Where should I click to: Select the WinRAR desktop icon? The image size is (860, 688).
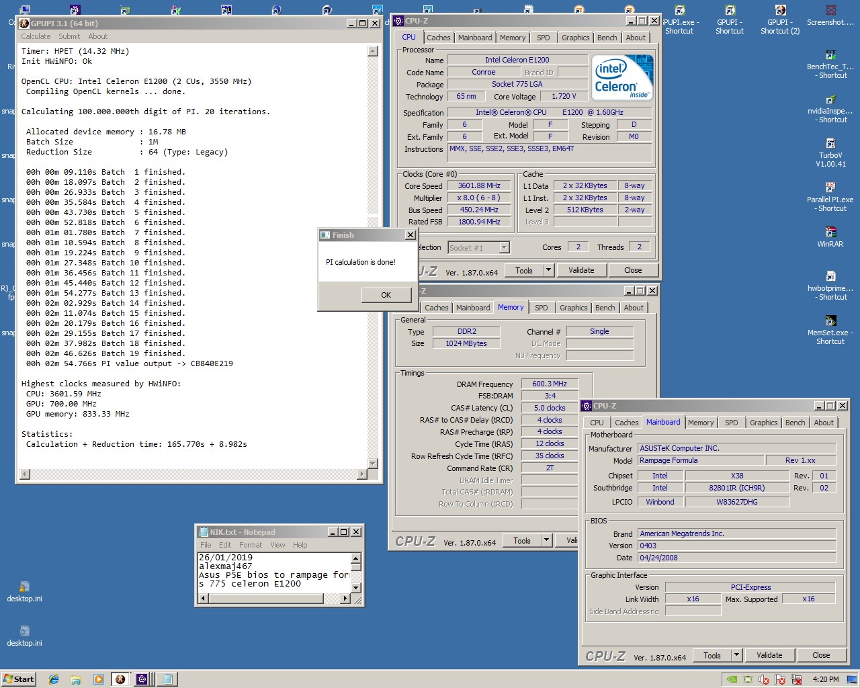coord(830,237)
